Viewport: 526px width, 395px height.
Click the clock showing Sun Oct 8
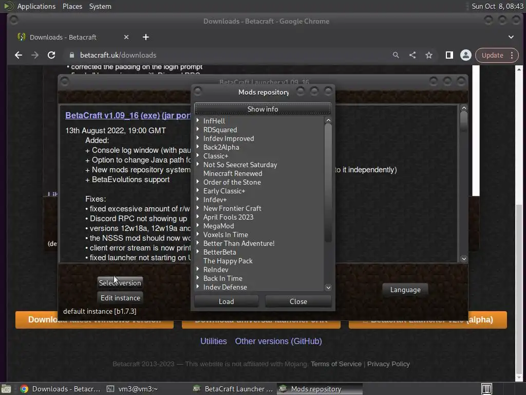[497, 6]
